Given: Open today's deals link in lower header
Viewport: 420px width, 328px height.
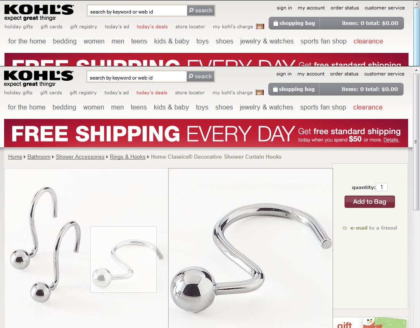Looking at the screenshot, I should click(x=152, y=93).
